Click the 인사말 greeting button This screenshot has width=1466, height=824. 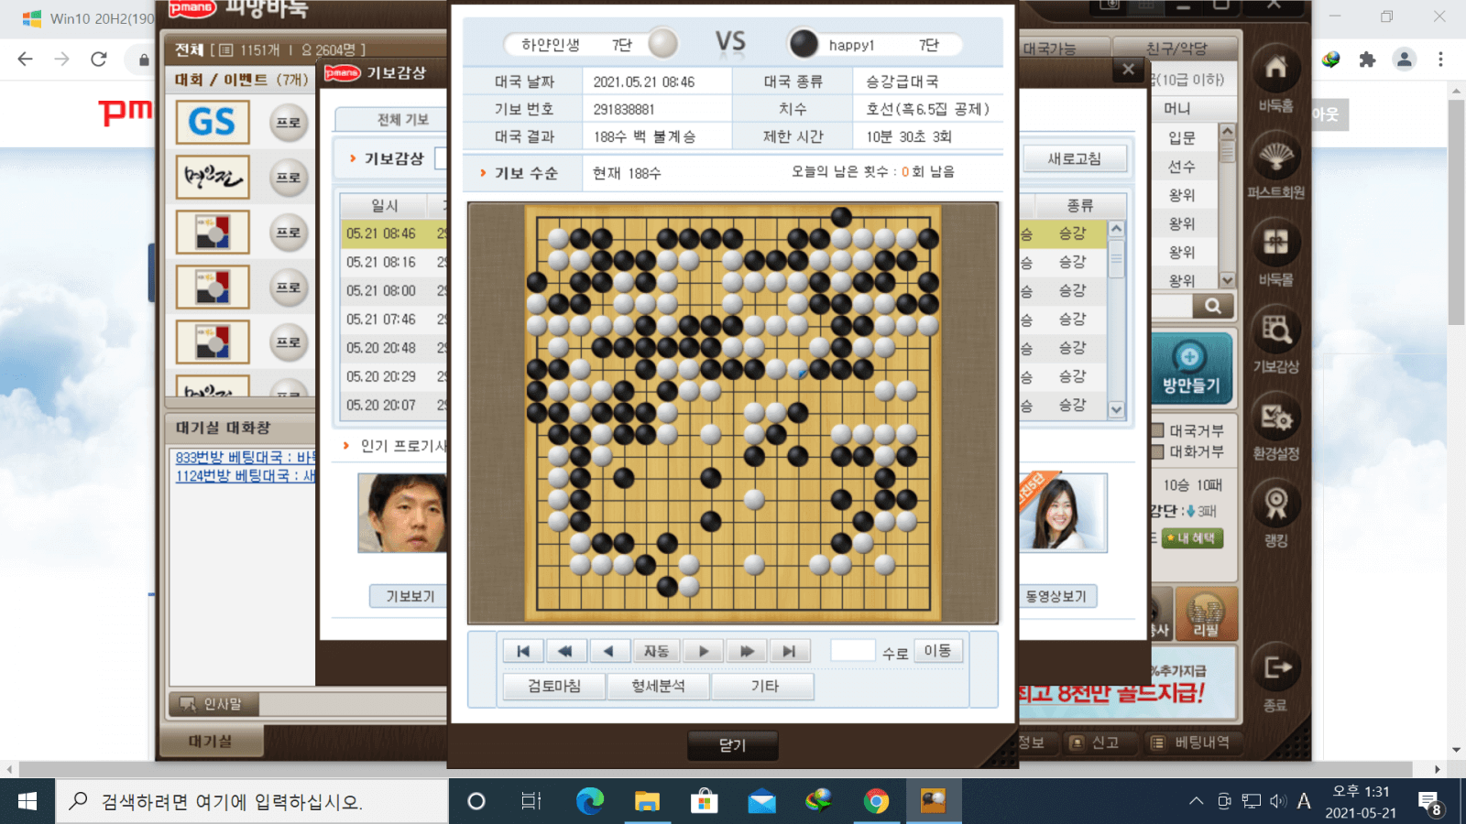(213, 704)
